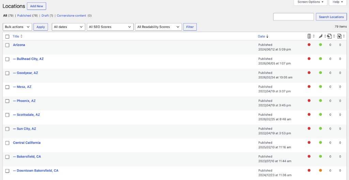
Task: Focus the search locations input field
Action: click(x=293, y=17)
